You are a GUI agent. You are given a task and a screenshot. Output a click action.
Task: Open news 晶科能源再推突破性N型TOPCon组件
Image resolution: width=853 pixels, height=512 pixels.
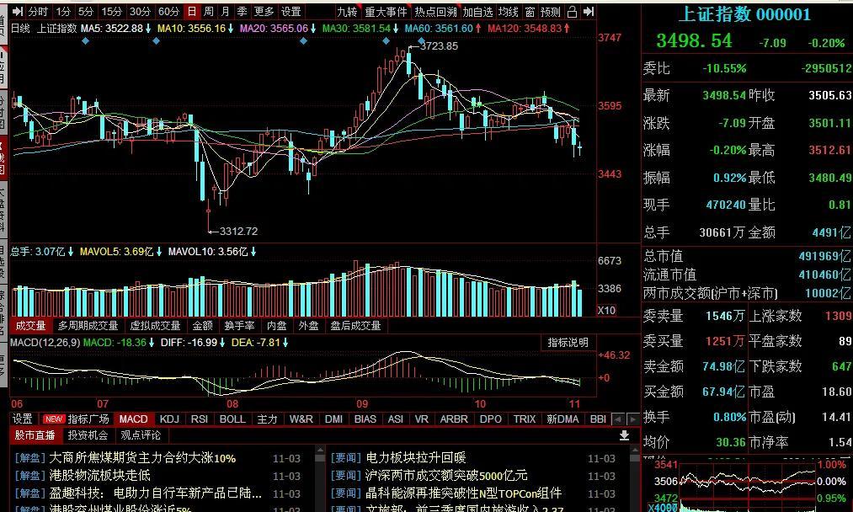point(463,493)
